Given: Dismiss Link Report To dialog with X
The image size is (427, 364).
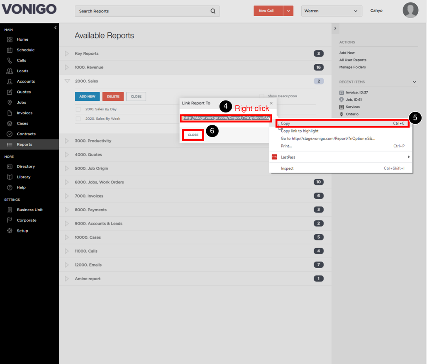Looking at the screenshot, I should 271,103.
